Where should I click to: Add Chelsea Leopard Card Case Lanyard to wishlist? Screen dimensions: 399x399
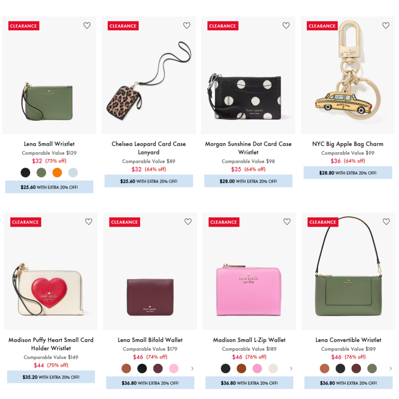[187, 26]
